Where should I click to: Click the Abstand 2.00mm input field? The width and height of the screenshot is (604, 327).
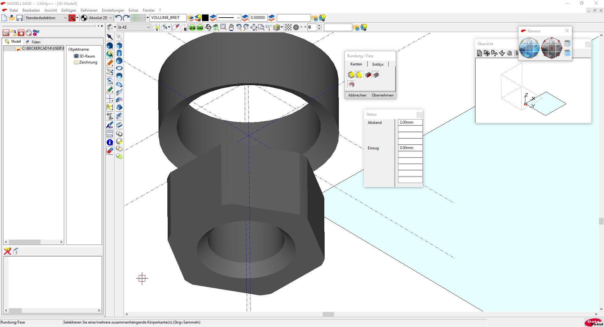[410, 122]
